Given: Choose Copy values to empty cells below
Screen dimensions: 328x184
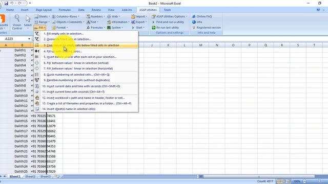Looking at the screenshot, I should click(86, 45).
